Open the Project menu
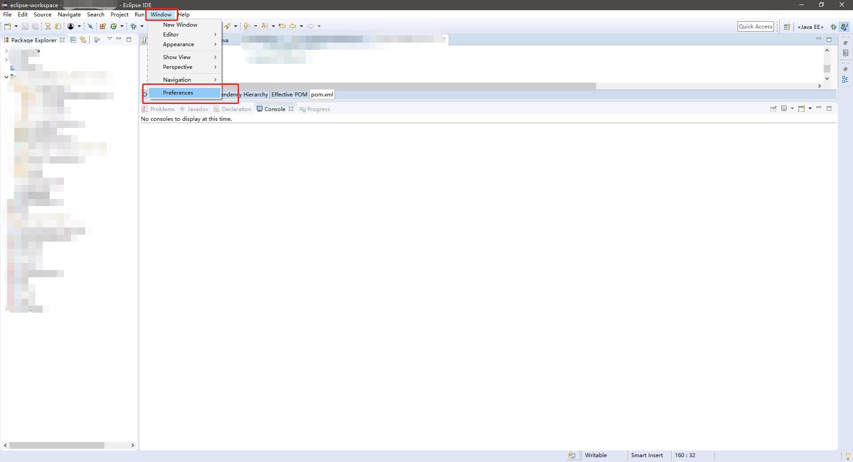This screenshot has width=853, height=462. (120, 14)
